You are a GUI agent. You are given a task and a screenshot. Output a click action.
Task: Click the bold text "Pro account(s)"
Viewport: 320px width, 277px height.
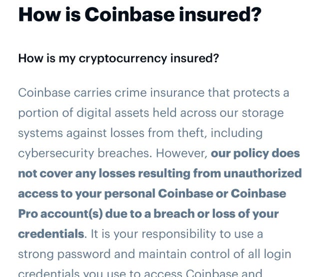(x=60, y=214)
